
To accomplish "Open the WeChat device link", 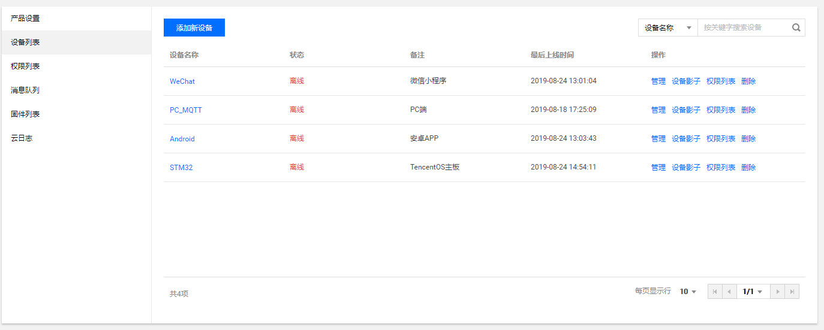I will click(x=182, y=81).
